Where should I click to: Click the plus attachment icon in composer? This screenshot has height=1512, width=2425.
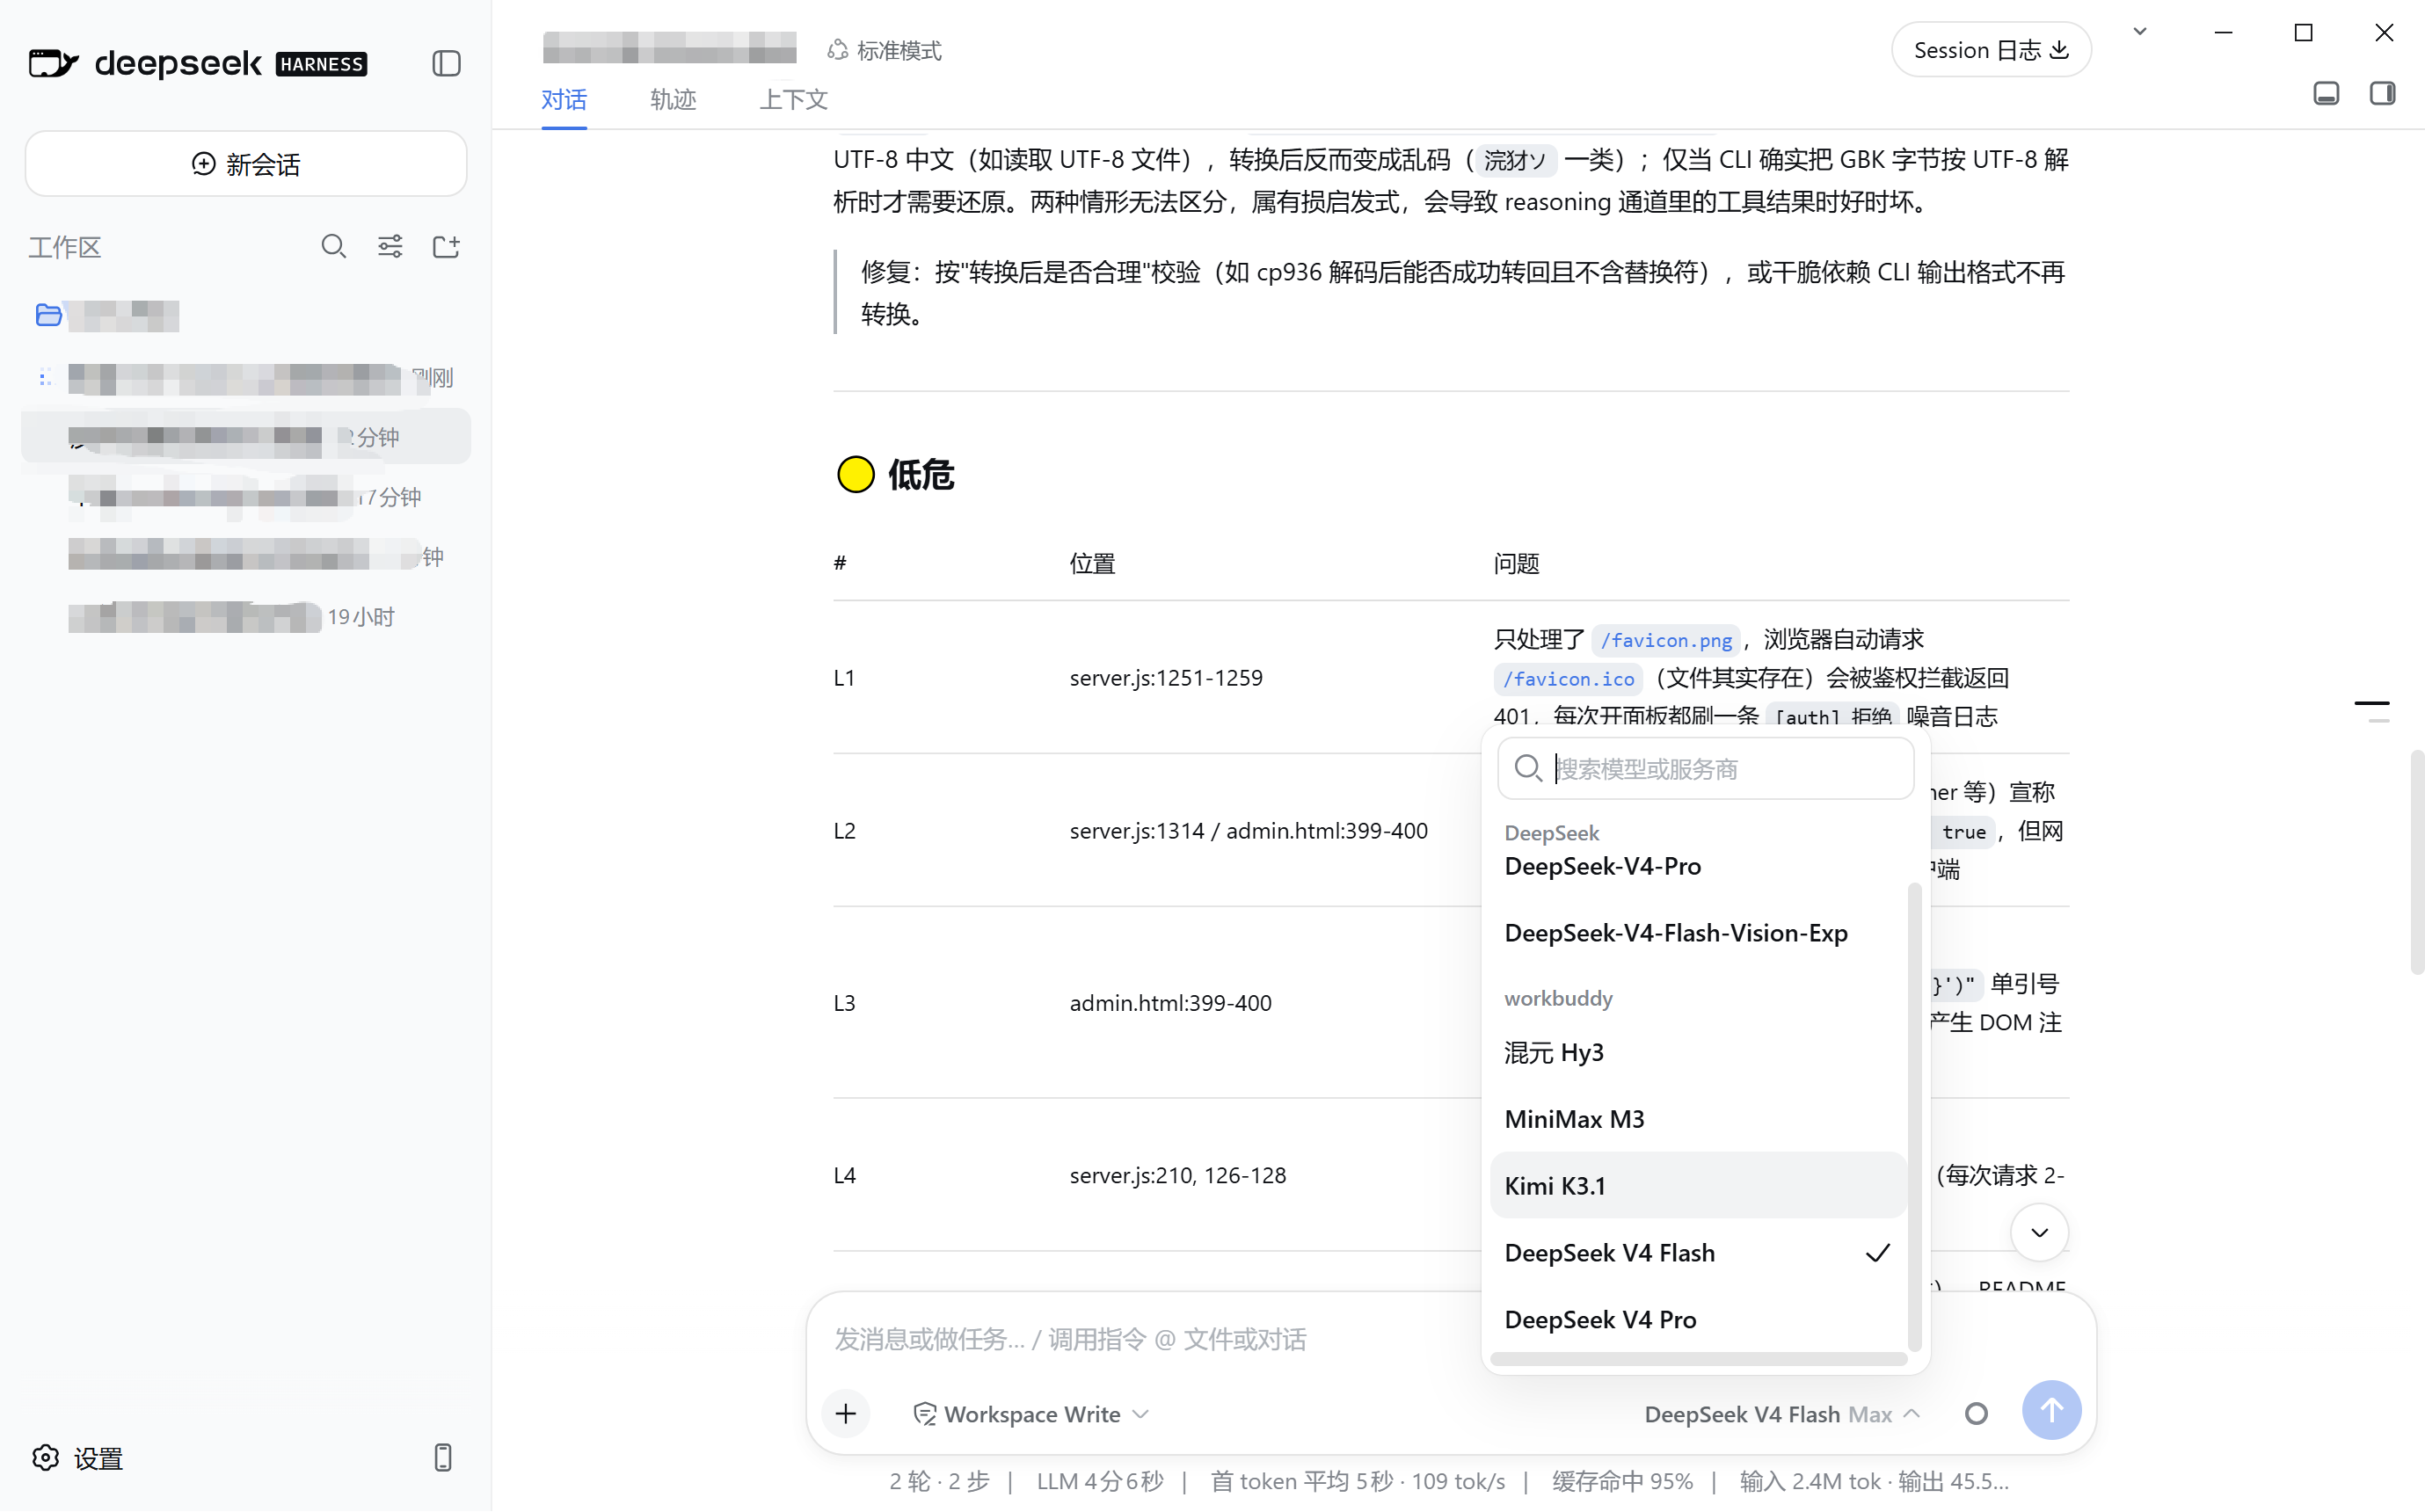[846, 1413]
